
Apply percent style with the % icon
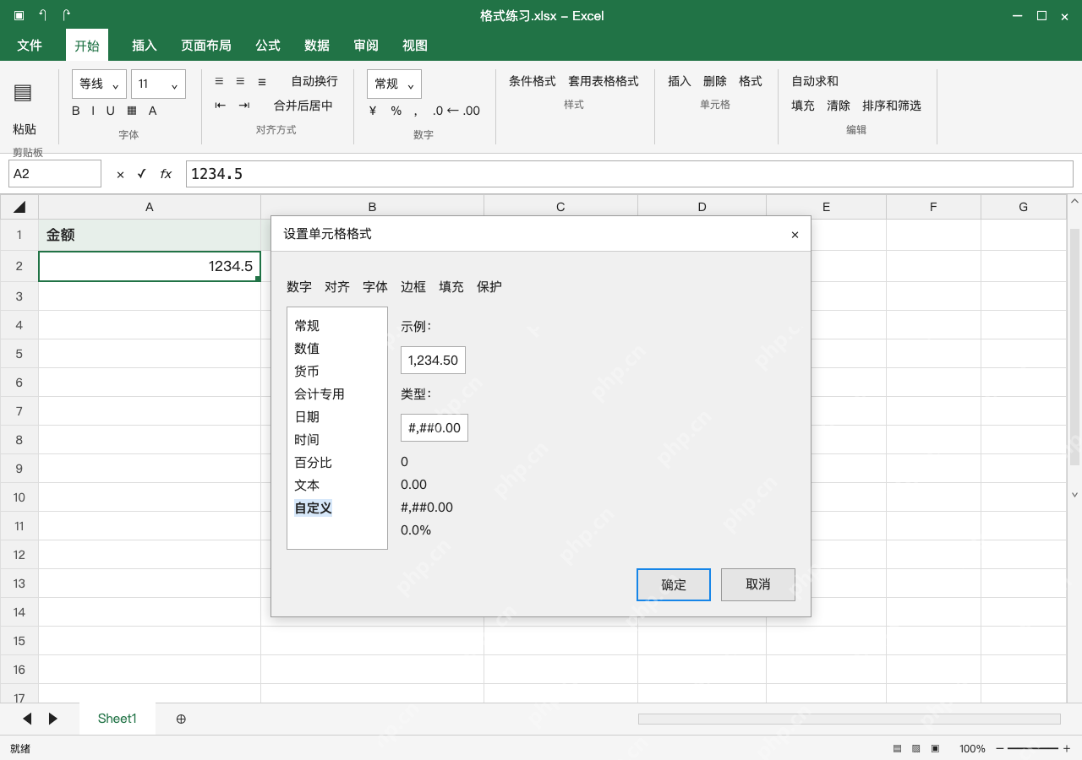pos(396,111)
